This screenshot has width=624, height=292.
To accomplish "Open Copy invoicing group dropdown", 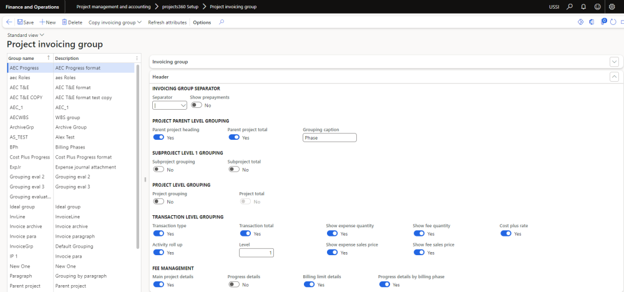I will [115, 22].
